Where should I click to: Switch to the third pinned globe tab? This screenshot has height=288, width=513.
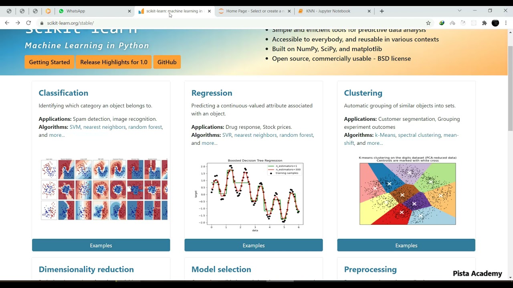click(35, 11)
